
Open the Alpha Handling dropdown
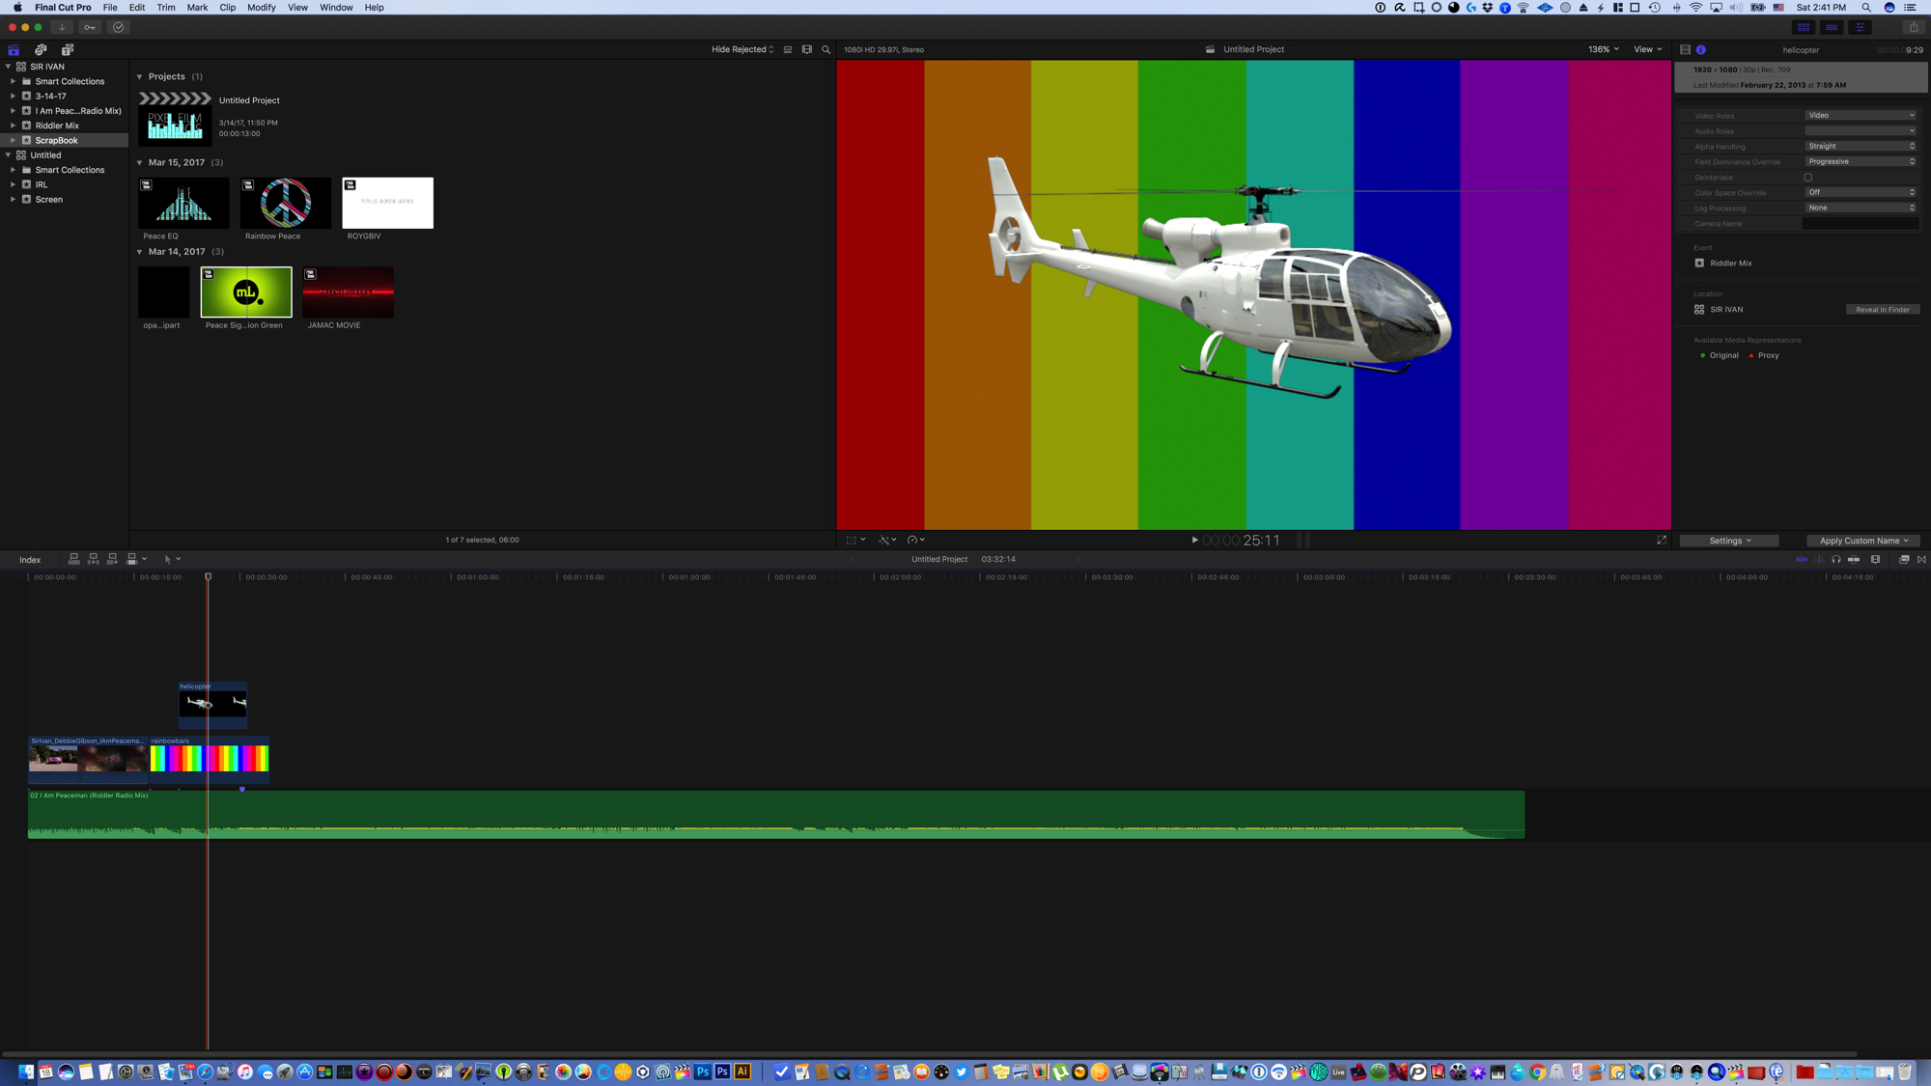(1861, 147)
